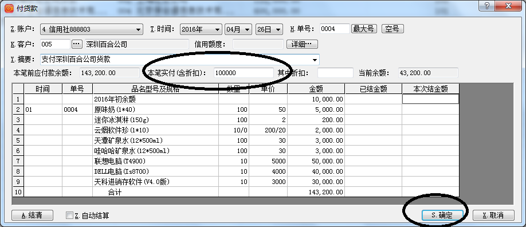Click the 详细… credit detail button
This screenshot has width=526, height=227.
pos(302,44)
